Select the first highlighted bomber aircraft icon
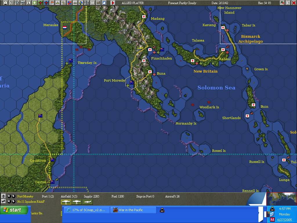Image resolution: width=297 pixels, height=223 pixels. (x=66, y=202)
